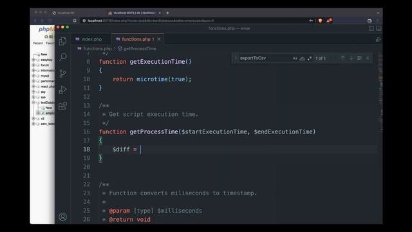Click the bookmark icon beside the address bar
Image resolution: width=412 pixels, height=232 pixels.
[75, 21]
